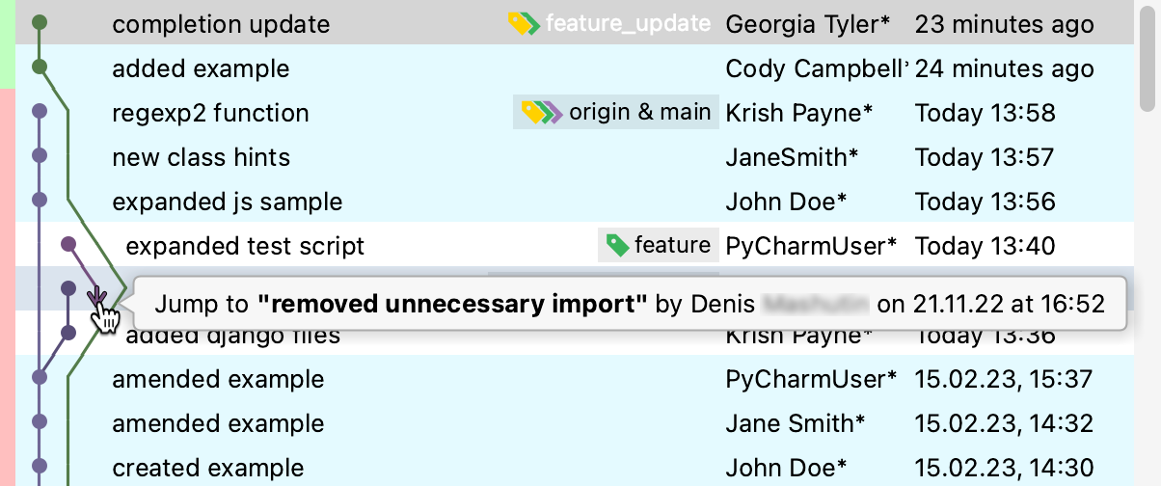This screenshot has width=1161, height=486.
Task: Click the graph node for added example
Action: (39, 67)
